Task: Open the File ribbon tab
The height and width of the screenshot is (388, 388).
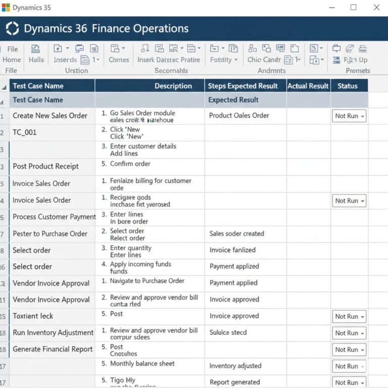Action: click(12, 49)
